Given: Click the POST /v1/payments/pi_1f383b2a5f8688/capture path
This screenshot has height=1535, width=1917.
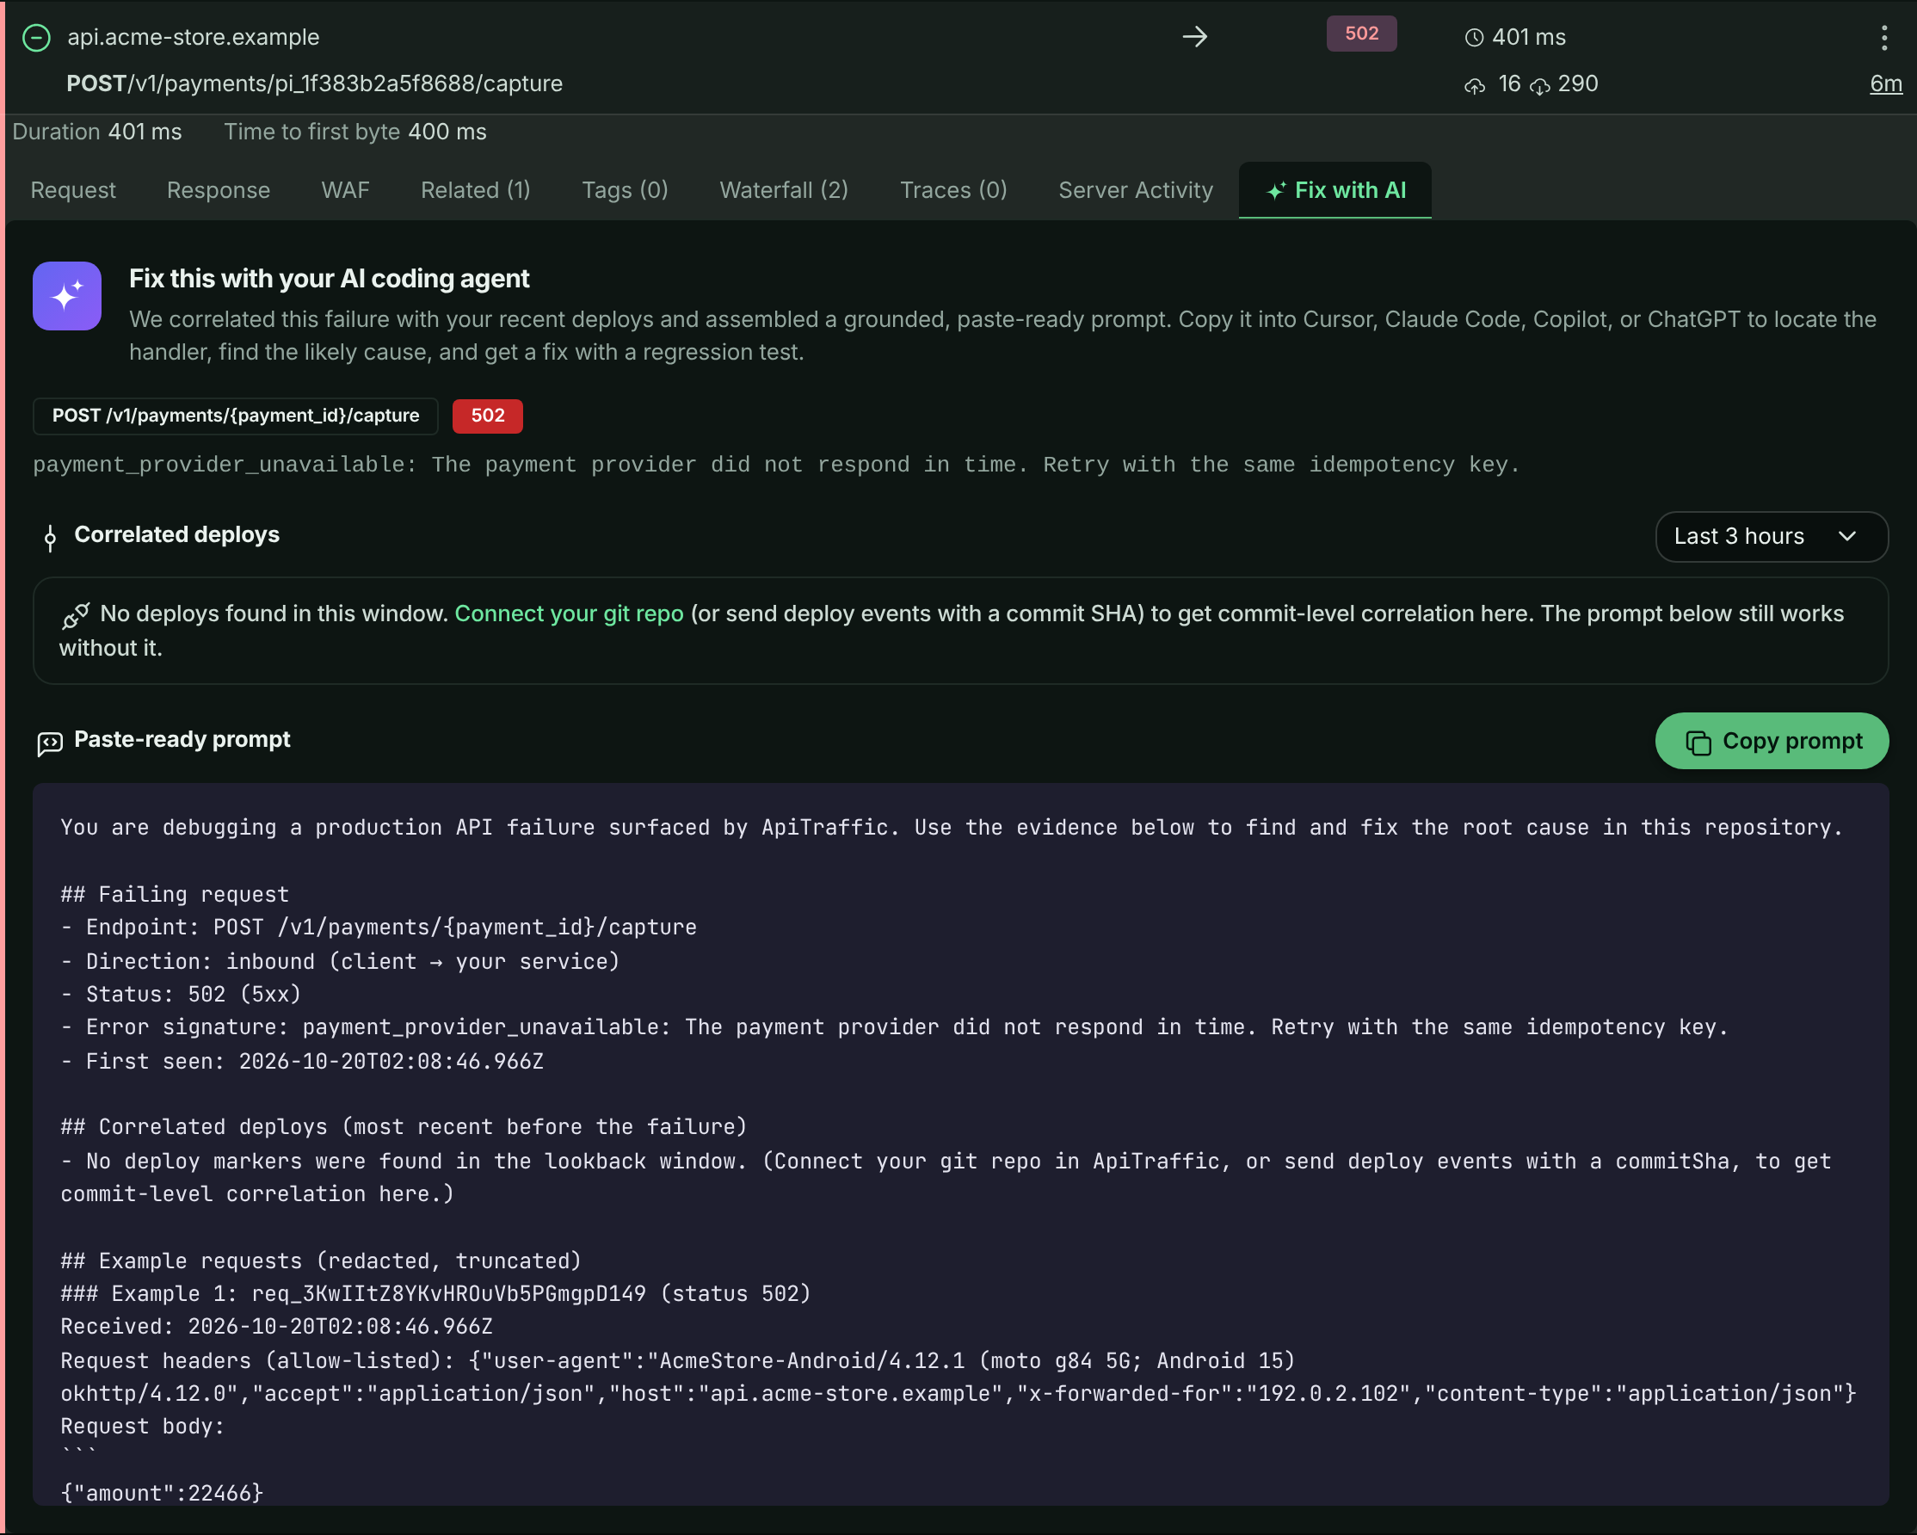Looking at the screenshot, I should coord(315,83).
